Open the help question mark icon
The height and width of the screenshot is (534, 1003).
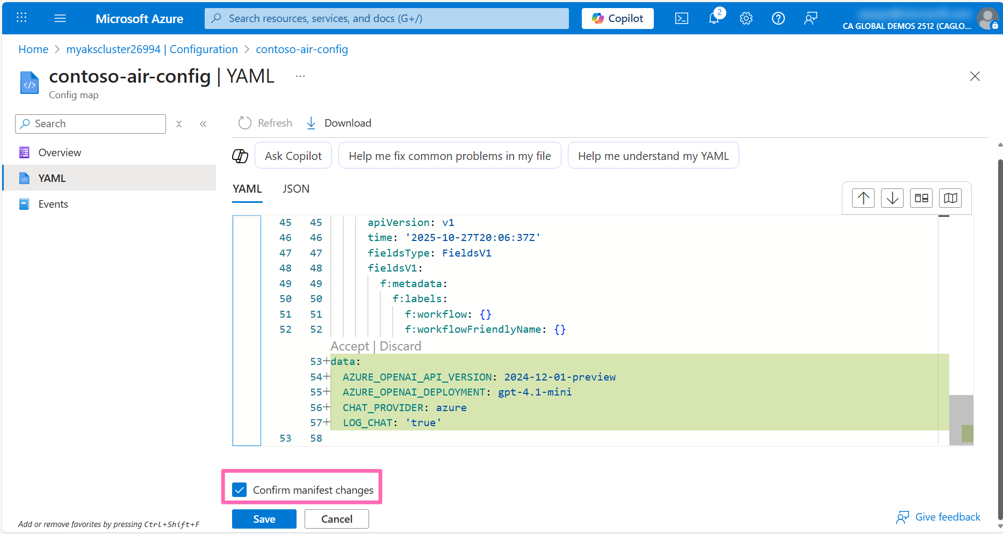point(778,18)
